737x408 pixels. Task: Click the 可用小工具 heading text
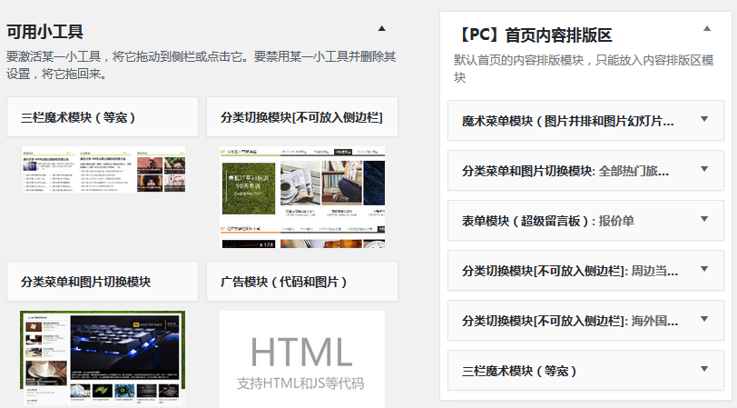[45, 32]
